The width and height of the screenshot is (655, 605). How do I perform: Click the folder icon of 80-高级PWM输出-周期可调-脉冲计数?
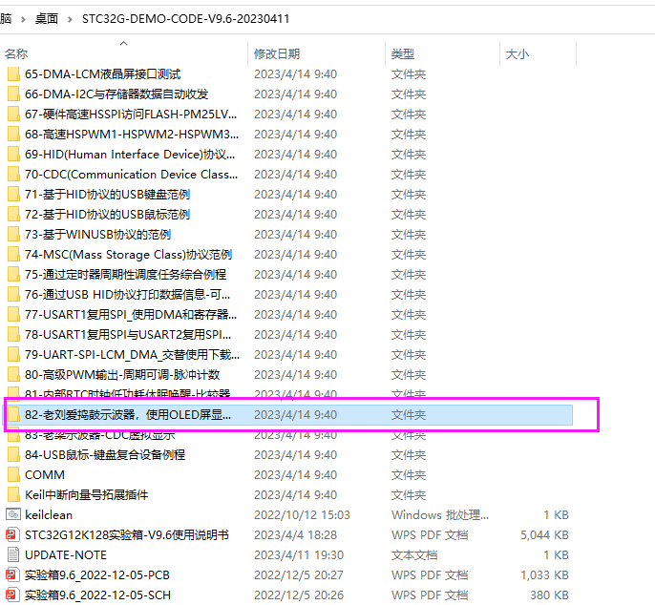coord(13,375)
